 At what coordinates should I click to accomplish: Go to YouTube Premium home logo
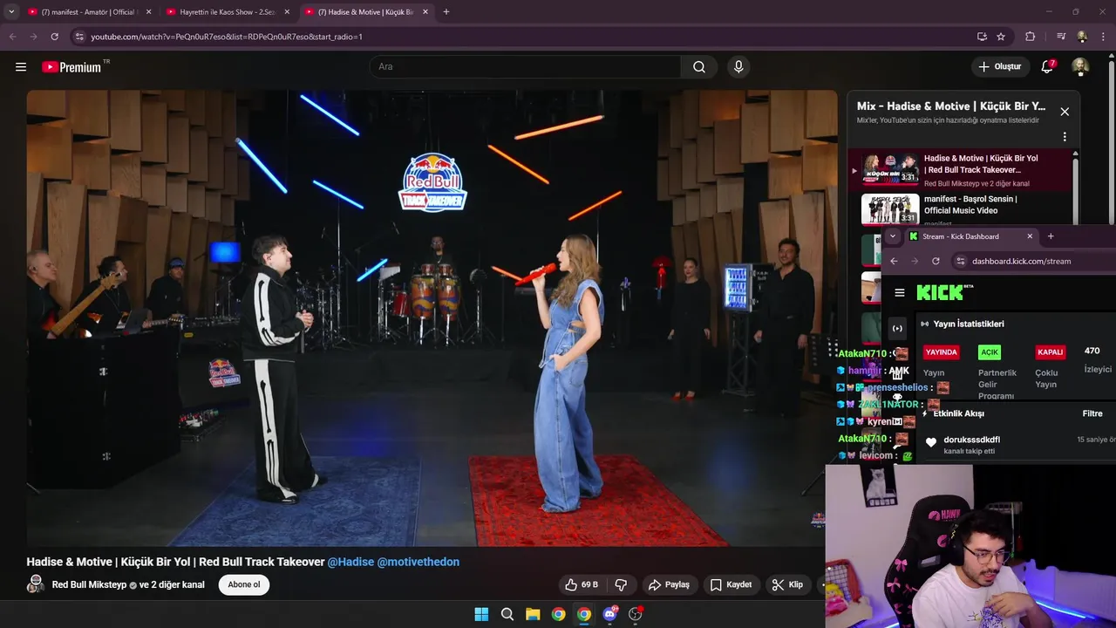[71, 67]
